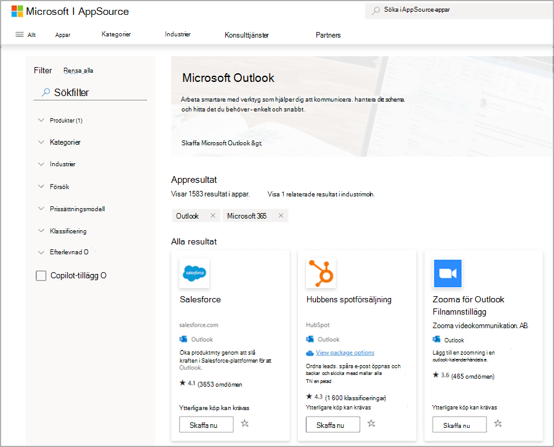Open the Industrier top navigation menu
The image size is (554, 447).
tap(177, 34)
